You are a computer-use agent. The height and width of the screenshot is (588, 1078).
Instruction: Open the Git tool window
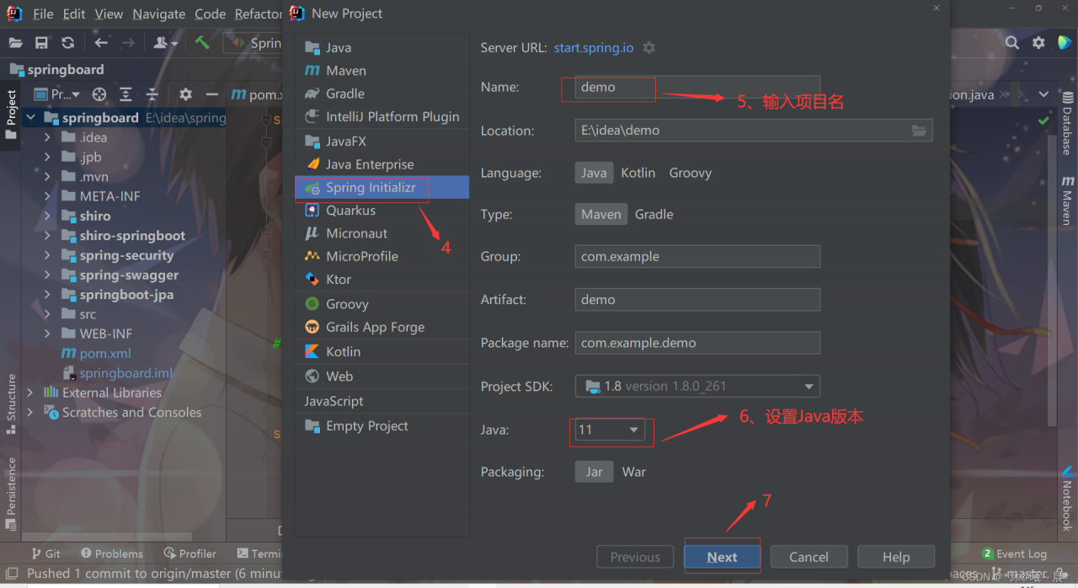point(45,553)
